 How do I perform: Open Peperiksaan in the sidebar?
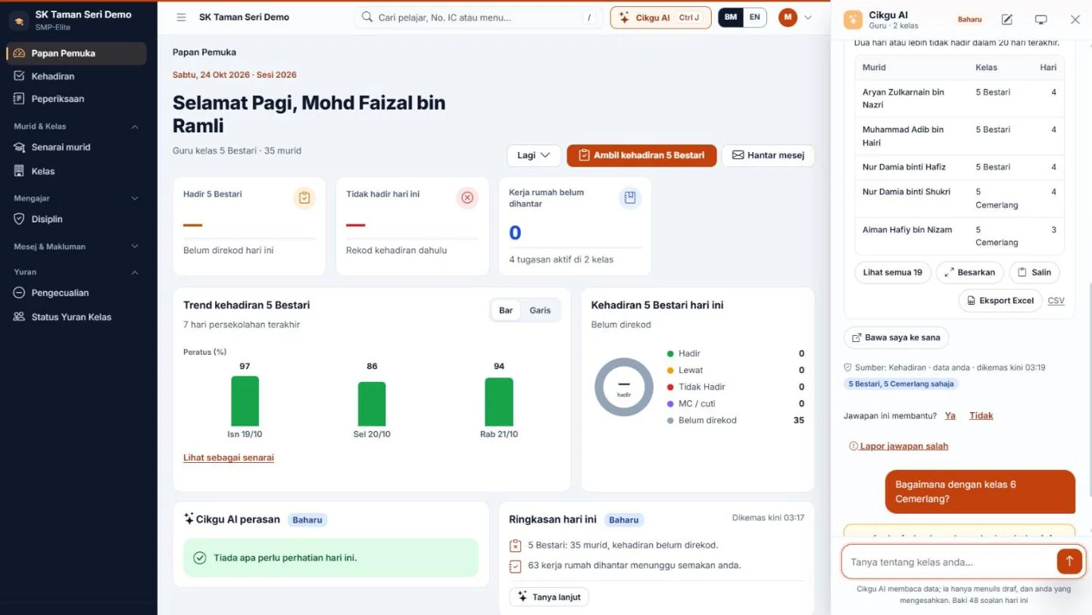coord(76,99)
